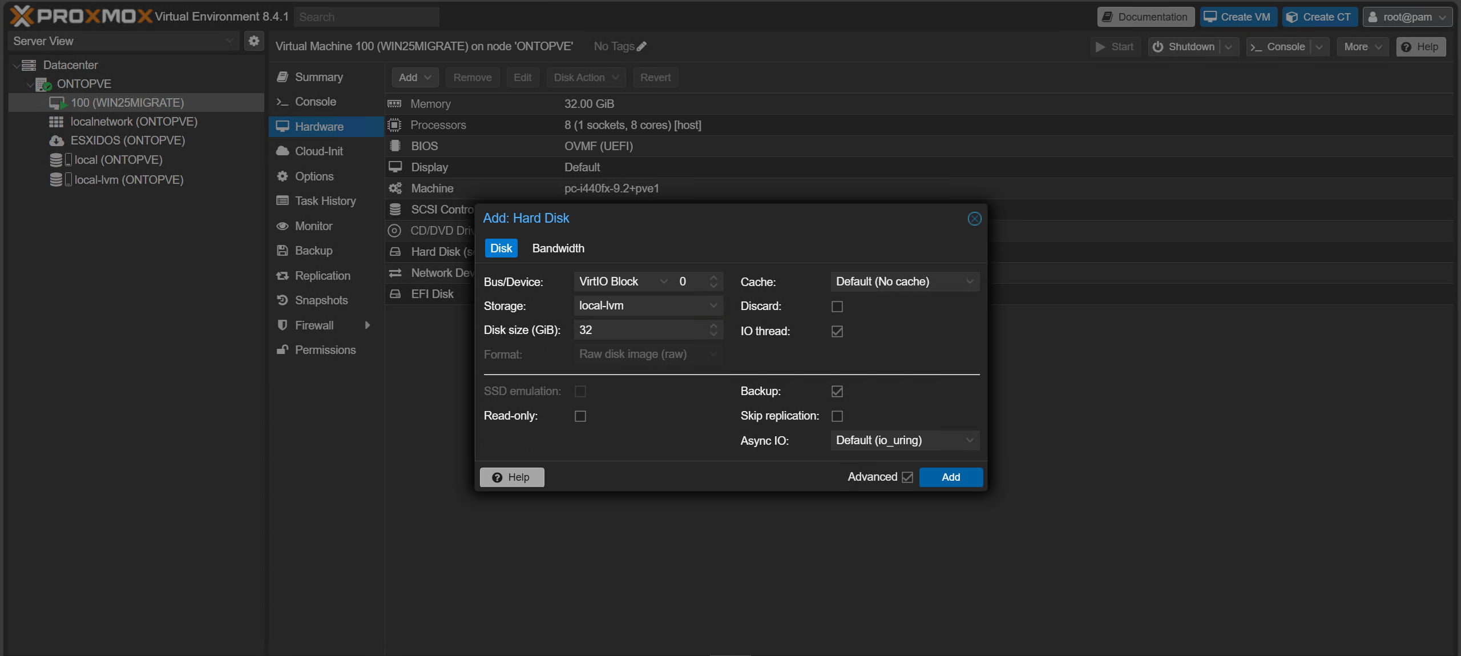
Task: Click the Replication arrows icon
Action: coord(282,276)
